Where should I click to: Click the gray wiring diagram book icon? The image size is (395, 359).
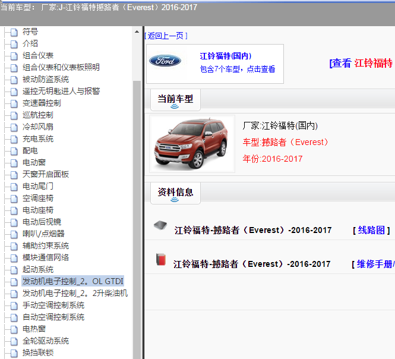(x=160, y=225)
